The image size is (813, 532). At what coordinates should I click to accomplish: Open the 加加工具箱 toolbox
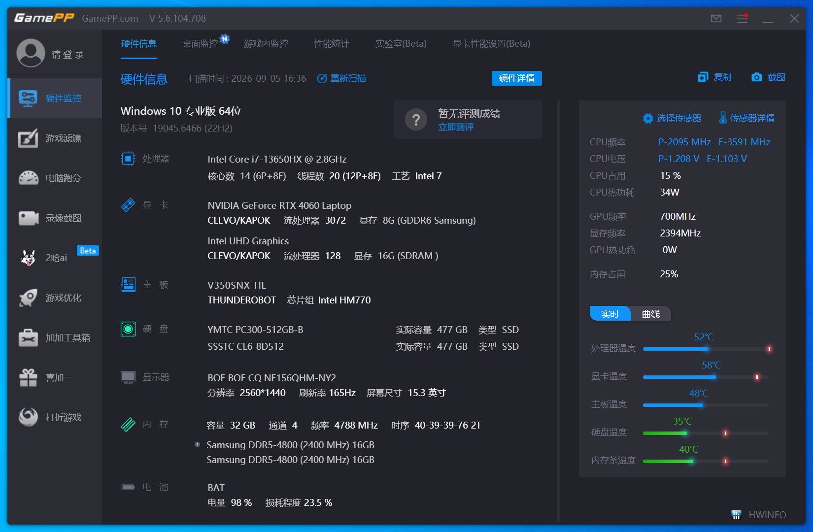(x=55, y=337)
